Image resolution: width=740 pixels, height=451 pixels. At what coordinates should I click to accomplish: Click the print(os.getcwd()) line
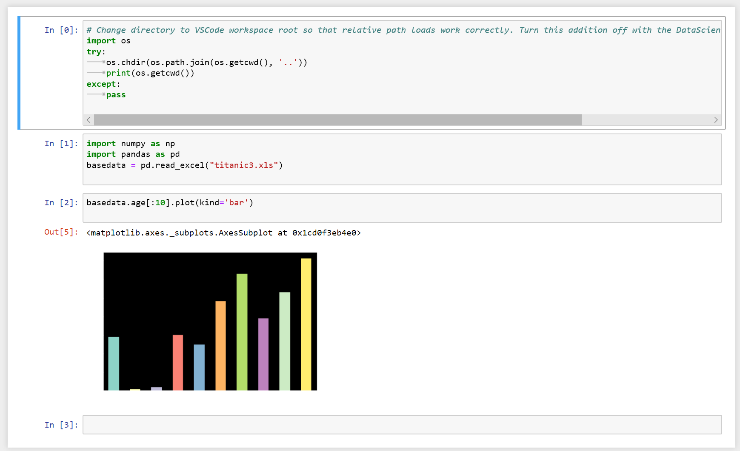150,73
